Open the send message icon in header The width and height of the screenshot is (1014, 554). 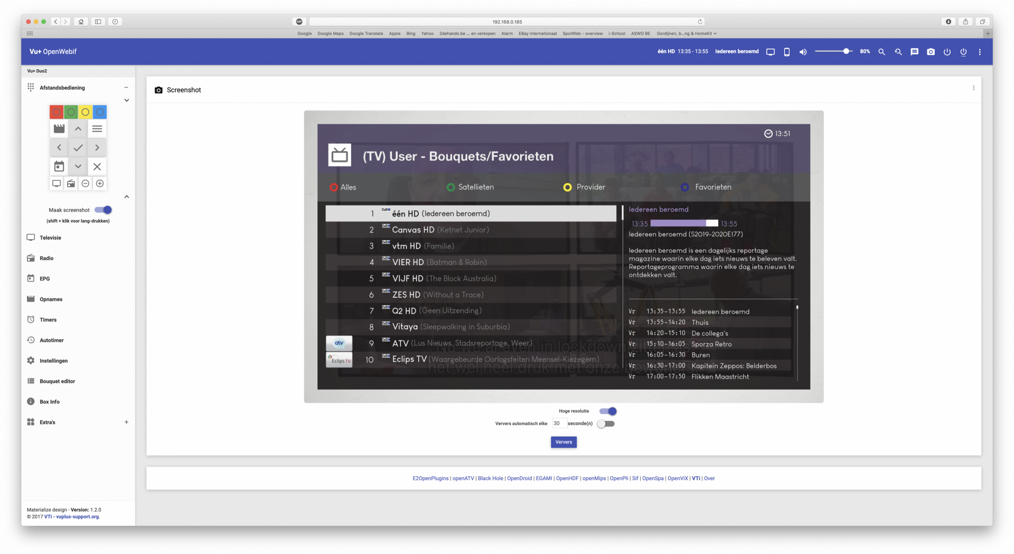pyautogui.click(x=914, y=52)
